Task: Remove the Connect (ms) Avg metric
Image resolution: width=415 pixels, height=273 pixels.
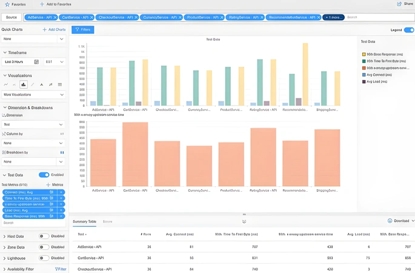Action: pos(61,192)
